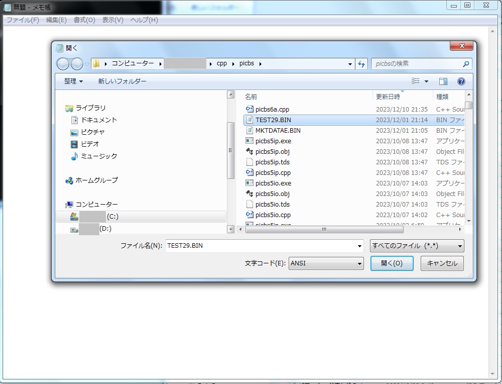Image resolution: width=502 pixels, height=384 pixels.
Task: Click the 2023/12/01 21:05 date cell
Action: 402,131
